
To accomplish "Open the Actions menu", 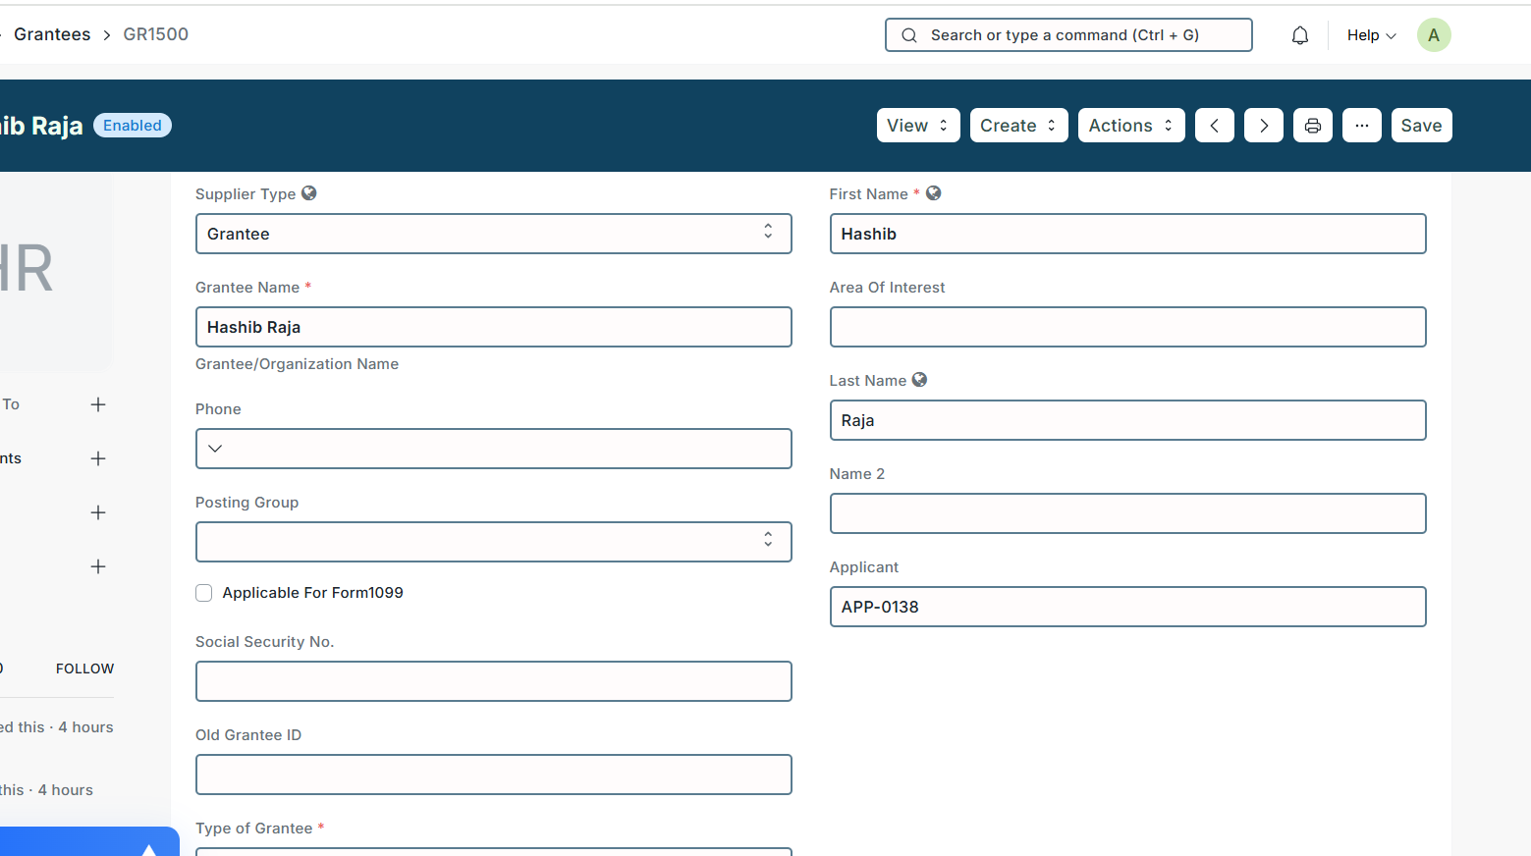I will pyautogui.click(x=1130, y=126).
